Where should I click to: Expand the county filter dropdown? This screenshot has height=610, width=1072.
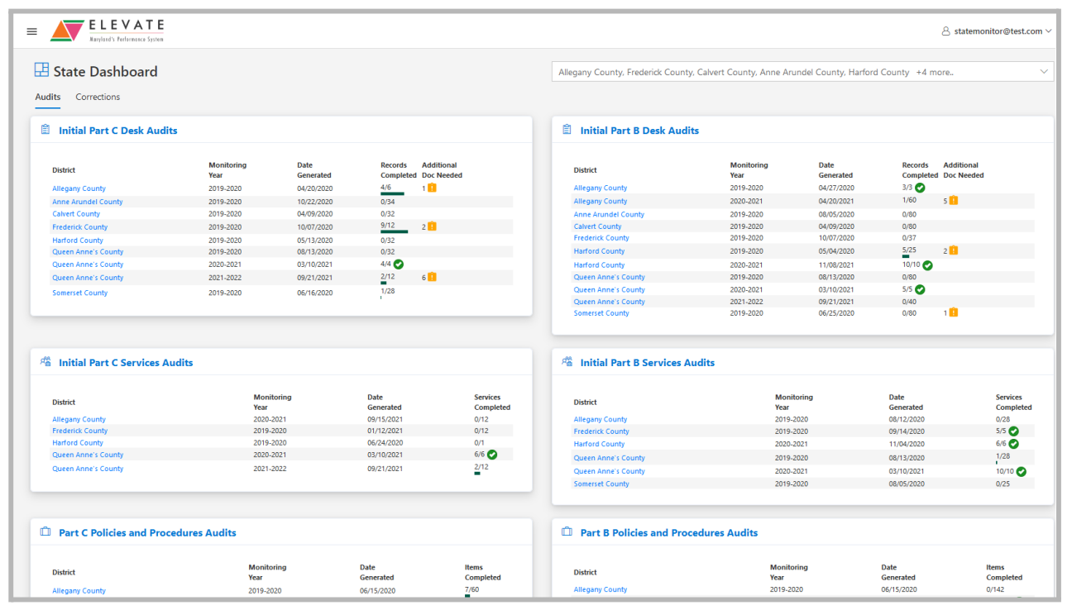[1043, 72]
